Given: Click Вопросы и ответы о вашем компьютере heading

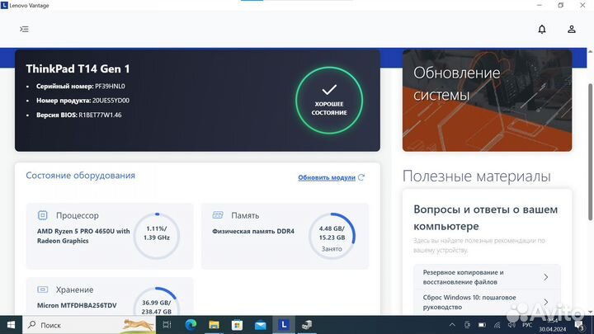Looking at the screenshot, I should coord(486,218).
